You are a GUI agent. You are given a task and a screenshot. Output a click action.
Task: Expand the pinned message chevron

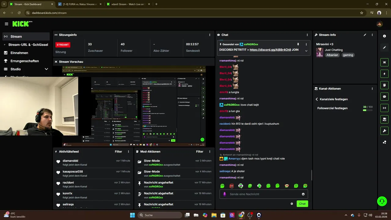pyautogui.click(x=306, y=51)
